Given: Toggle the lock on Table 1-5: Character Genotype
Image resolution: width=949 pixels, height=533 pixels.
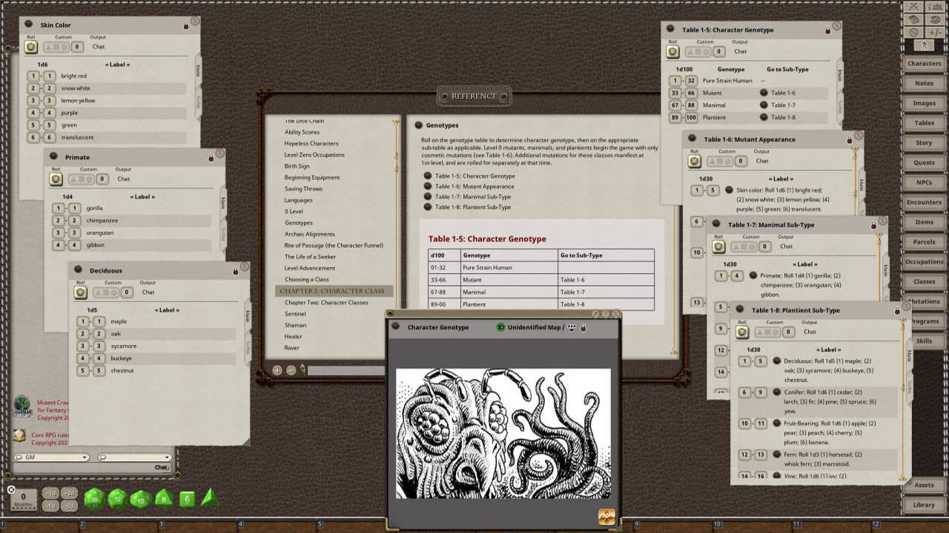Looking at the screenshot, I should 828,30.
